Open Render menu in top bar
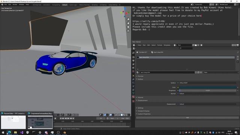Viewport: 240px width, 135px height. (15, 5)
